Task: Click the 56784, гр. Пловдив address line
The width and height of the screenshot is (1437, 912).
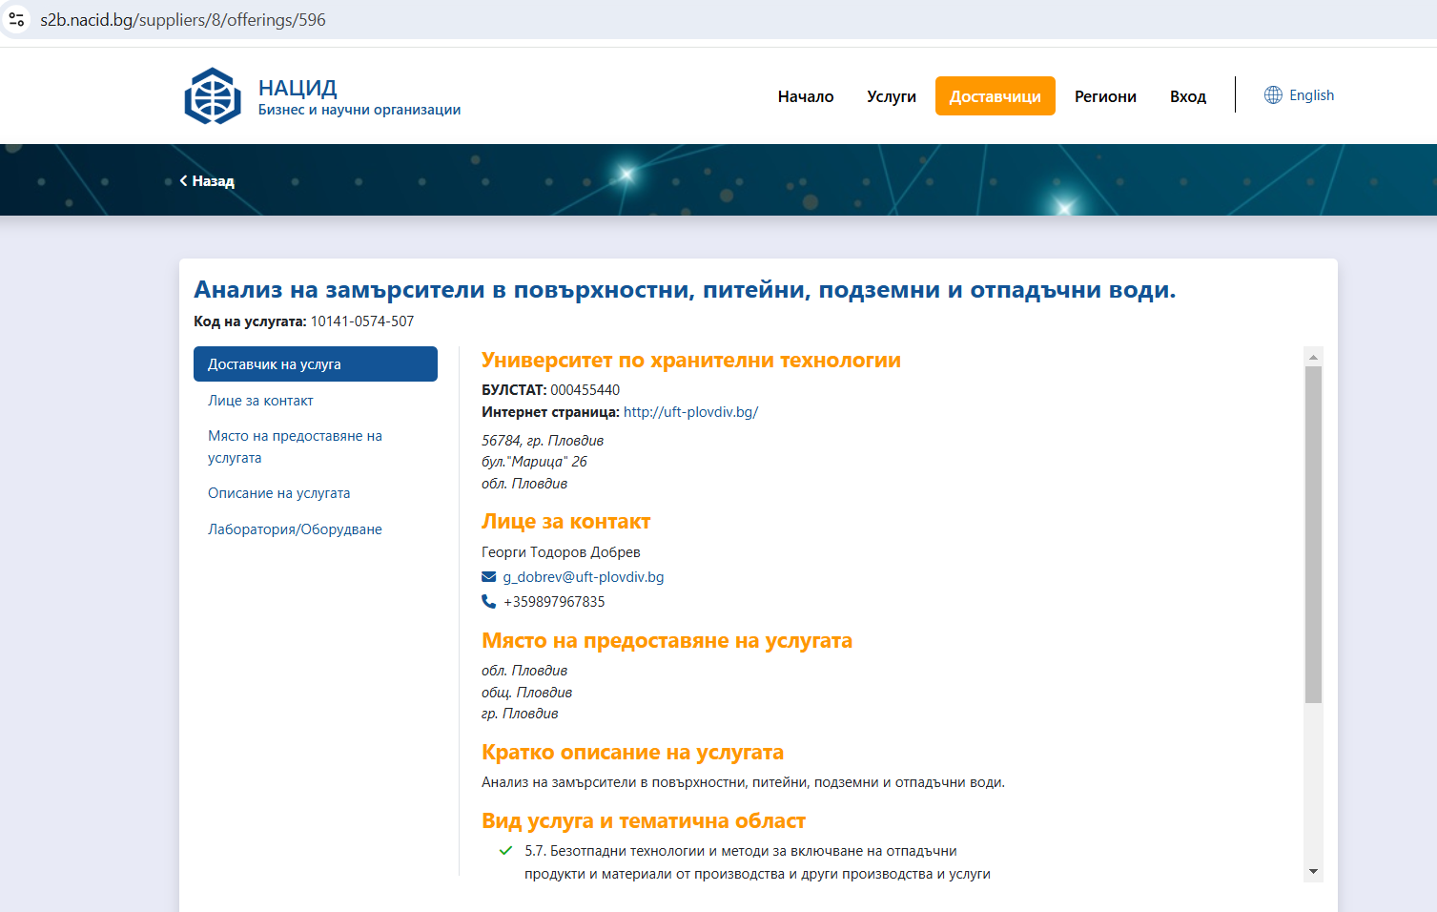Action: click(543, 441)
